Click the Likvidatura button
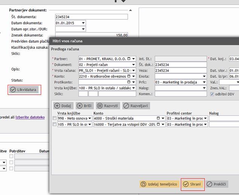239x195 pixels. 25,90
